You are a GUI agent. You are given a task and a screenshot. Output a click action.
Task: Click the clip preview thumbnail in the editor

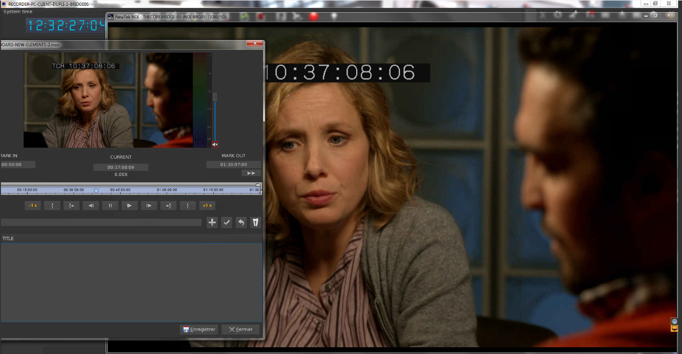108,100
